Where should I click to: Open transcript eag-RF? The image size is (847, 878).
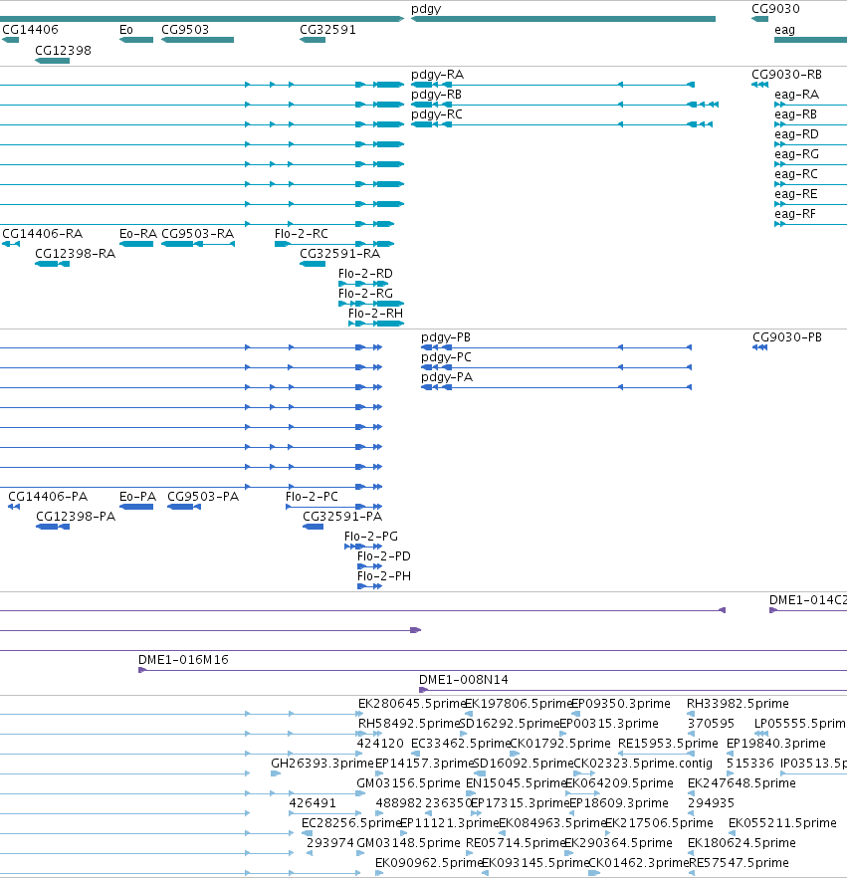[x=810, y=224]
